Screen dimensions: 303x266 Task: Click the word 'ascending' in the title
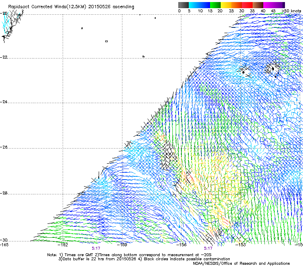[123, 7]
